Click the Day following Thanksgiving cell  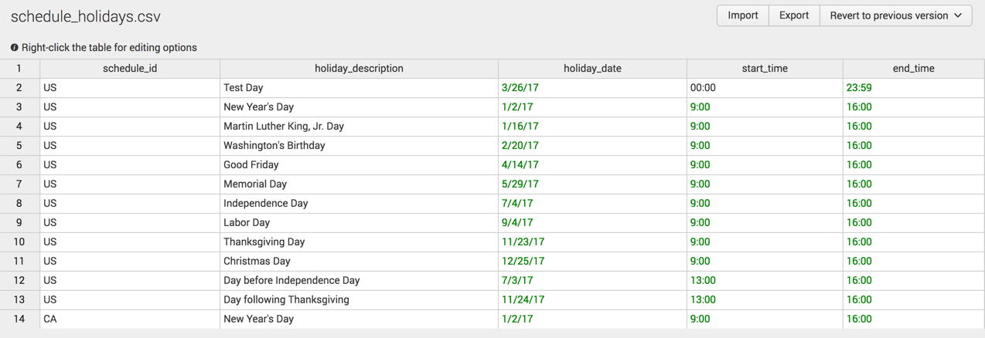[x=359, y=299]
